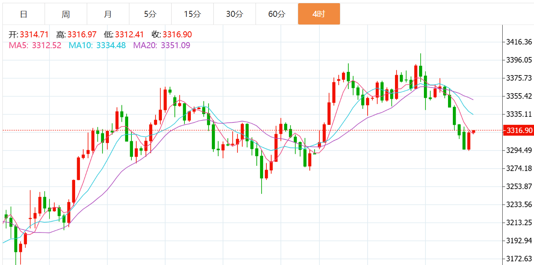The image size is (534, 265).
Task: Click the closing price after 收
Action: [177, 35]
